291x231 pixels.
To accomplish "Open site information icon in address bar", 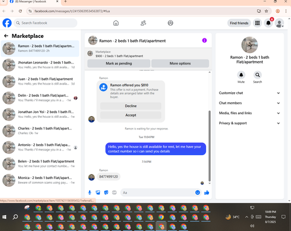I will tap(30, 11).
